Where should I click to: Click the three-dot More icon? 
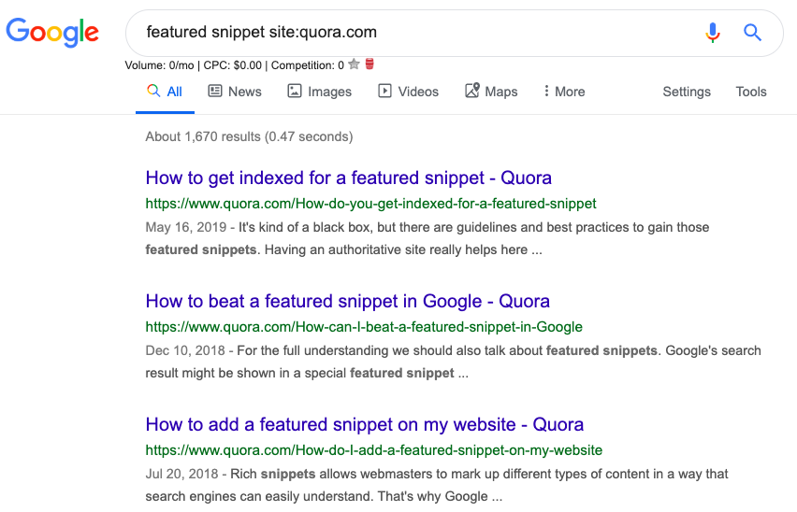(546, 91)
